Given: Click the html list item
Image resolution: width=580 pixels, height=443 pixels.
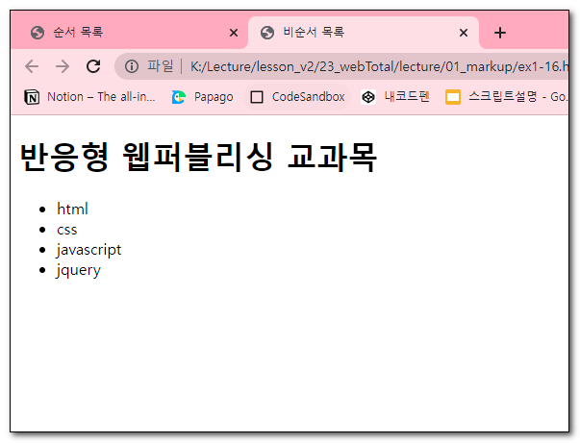Looking at the screenshot, I should click(72, 209).
